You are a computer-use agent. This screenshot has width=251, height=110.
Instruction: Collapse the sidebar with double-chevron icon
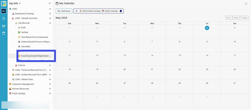pyautogui.click(x=50, y=3)
